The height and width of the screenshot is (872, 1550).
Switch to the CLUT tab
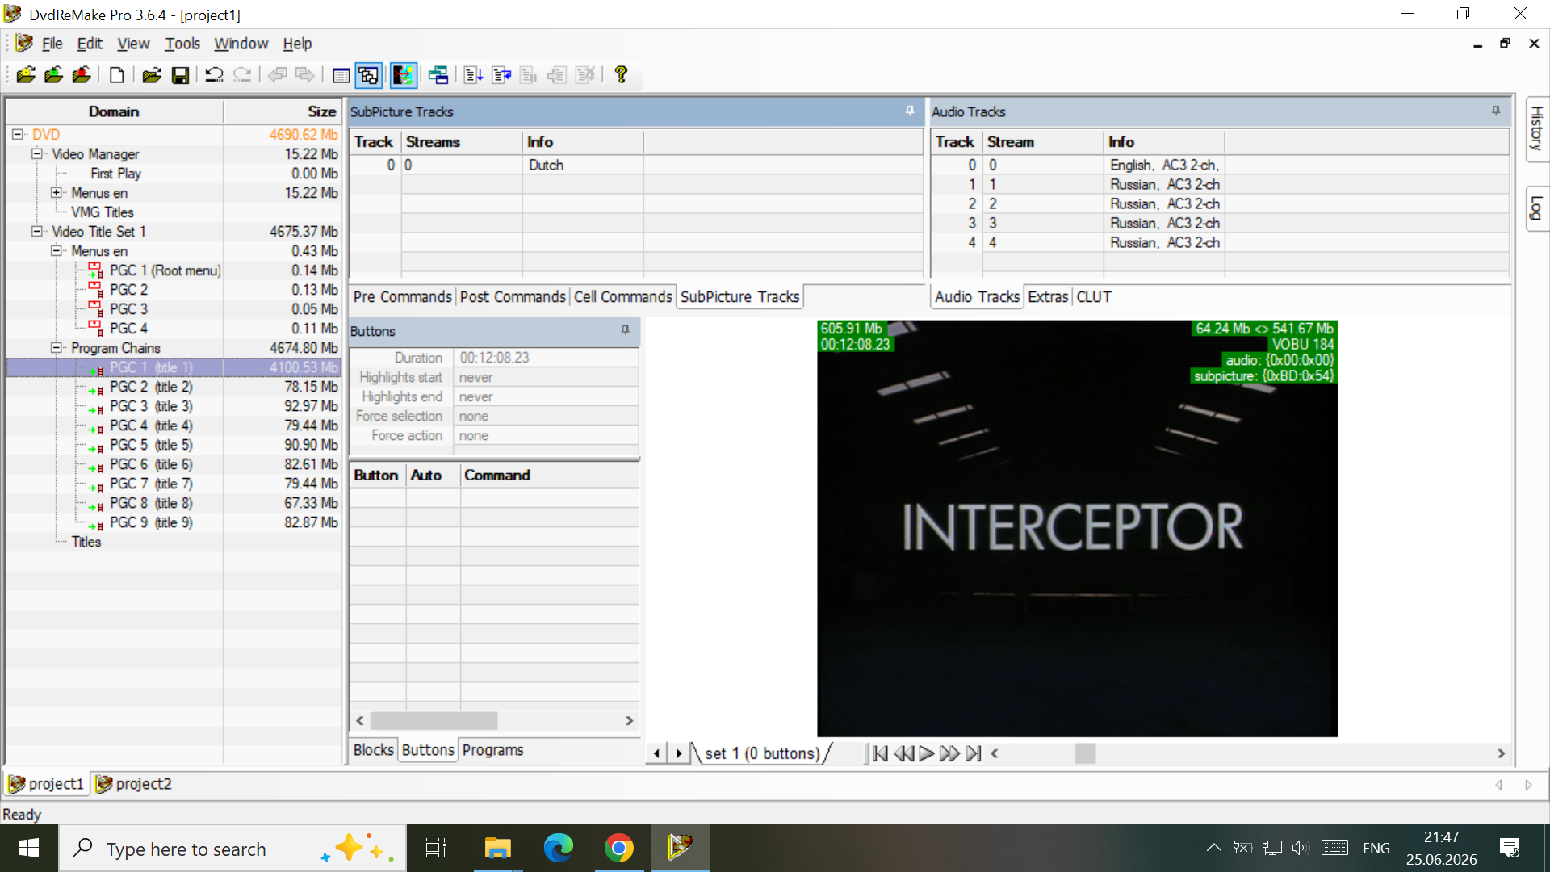1094,297
